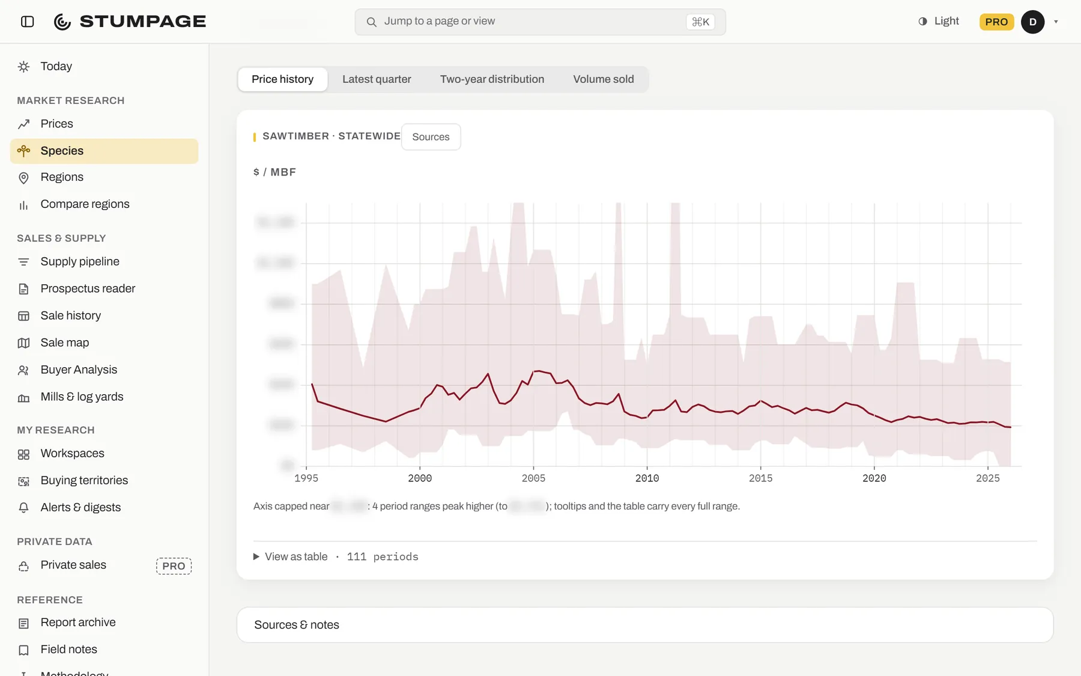Click the Prospectus reader document icon

(23, 289)
